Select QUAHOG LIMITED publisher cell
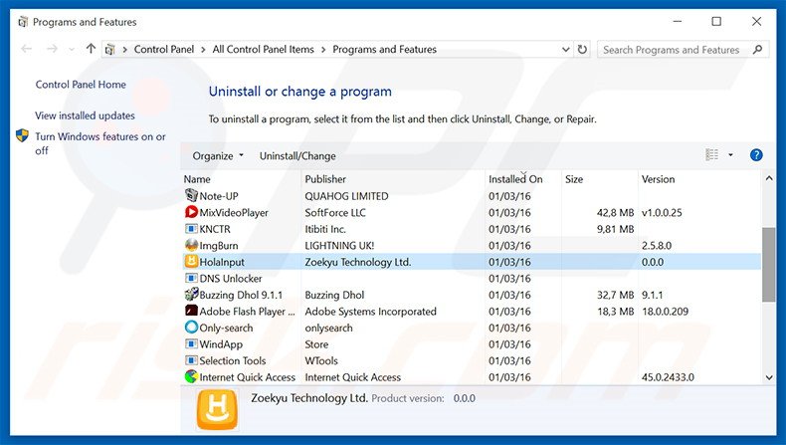The height and width of the screenshot is (445, 786). pos(346,196)
